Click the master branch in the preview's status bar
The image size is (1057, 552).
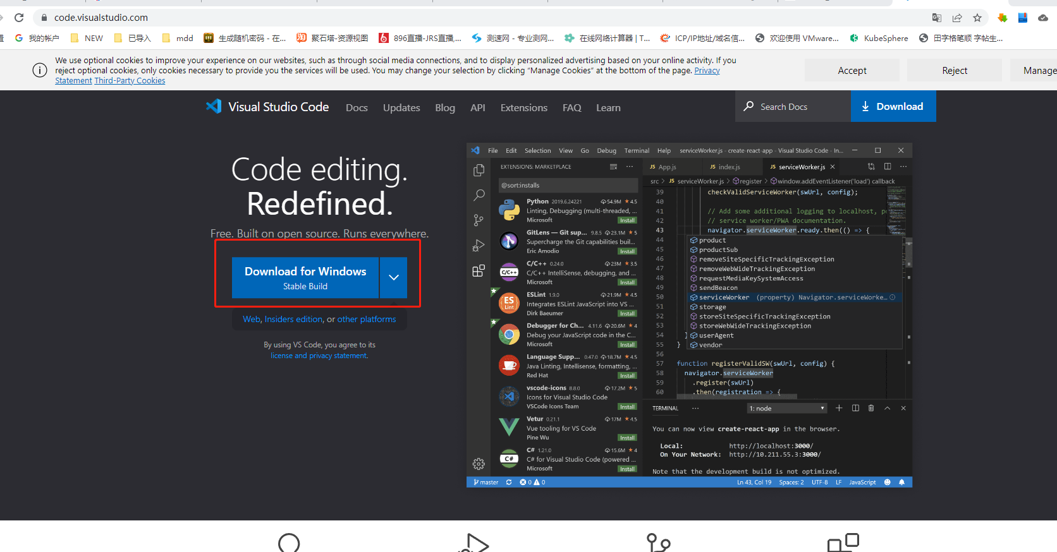tap(486, 482)
